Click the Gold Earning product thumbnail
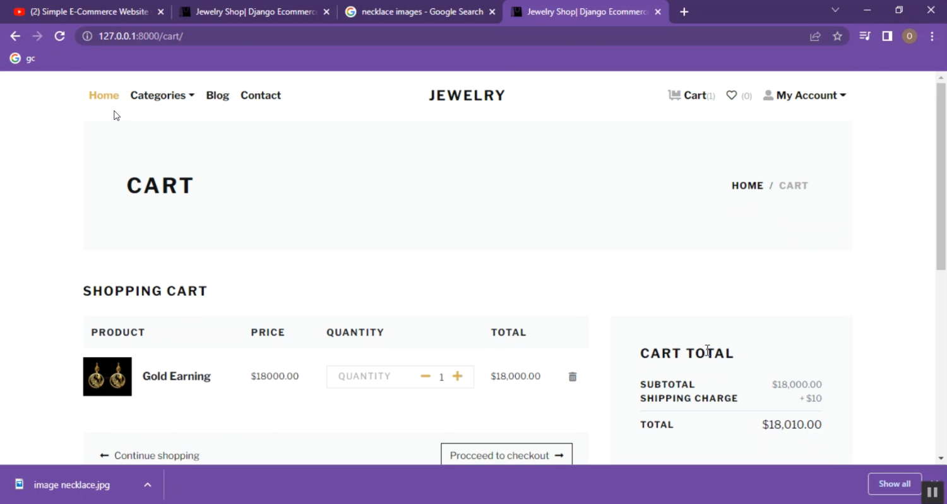Viewport: 947px width, 504px height. 107,377
